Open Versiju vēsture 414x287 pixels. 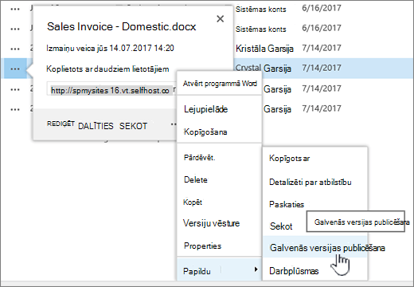219,223
